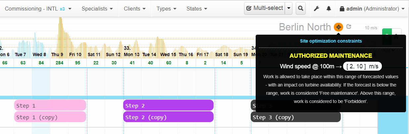
Task: Select the Step 1 (copy) task bar
Action: coord(50,117)
